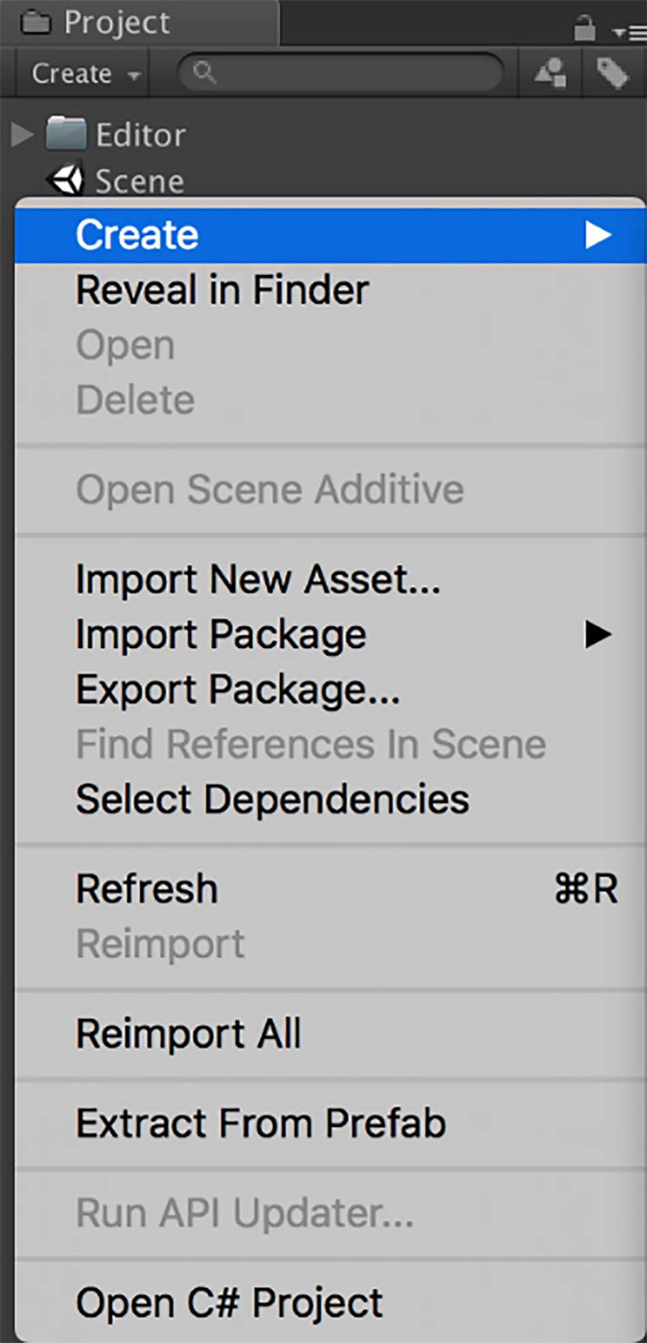The width and height of the screenshot is (647, 1343).
Task: Expand the Import Package submenu arrow
Action: pyautogui.click(x=597, y=634)
